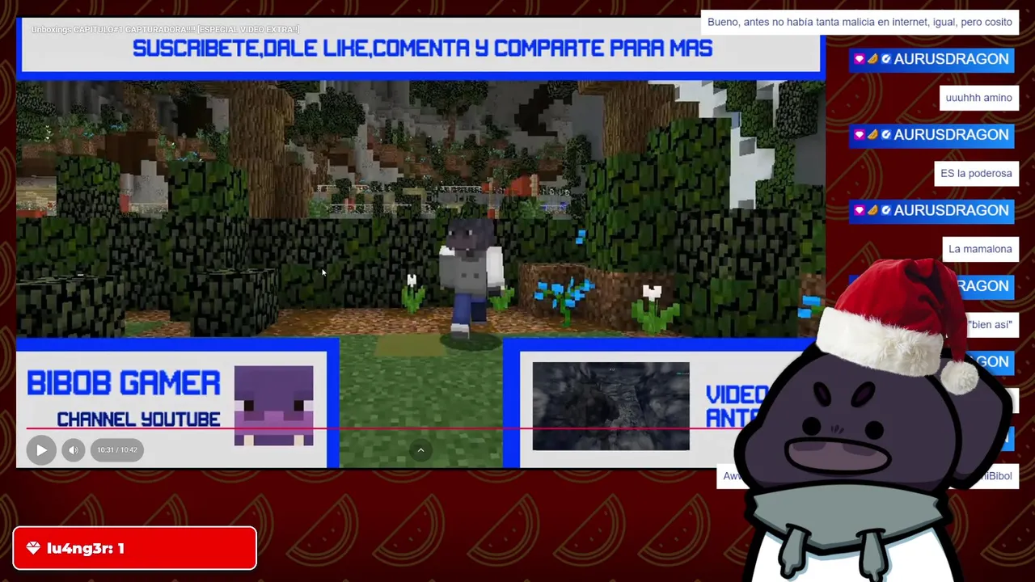The width and height of the screenshot is (1035, 582).
Task: Click the 'lu4ng3r: 1' counter label
Action: click(86, 548)
